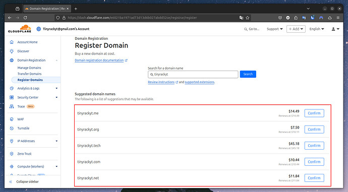Screen dimensions: 348x192
Task: Open the user profile menu
Action: coord(335,29)
